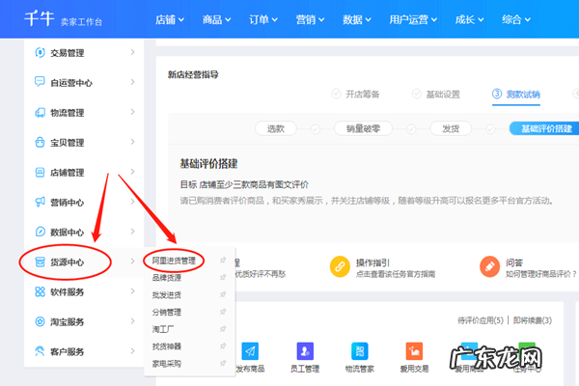The width and height of the screenshot is (579, 386).
Task: Click the 选款 step button
Action: [x=276, y=128]
